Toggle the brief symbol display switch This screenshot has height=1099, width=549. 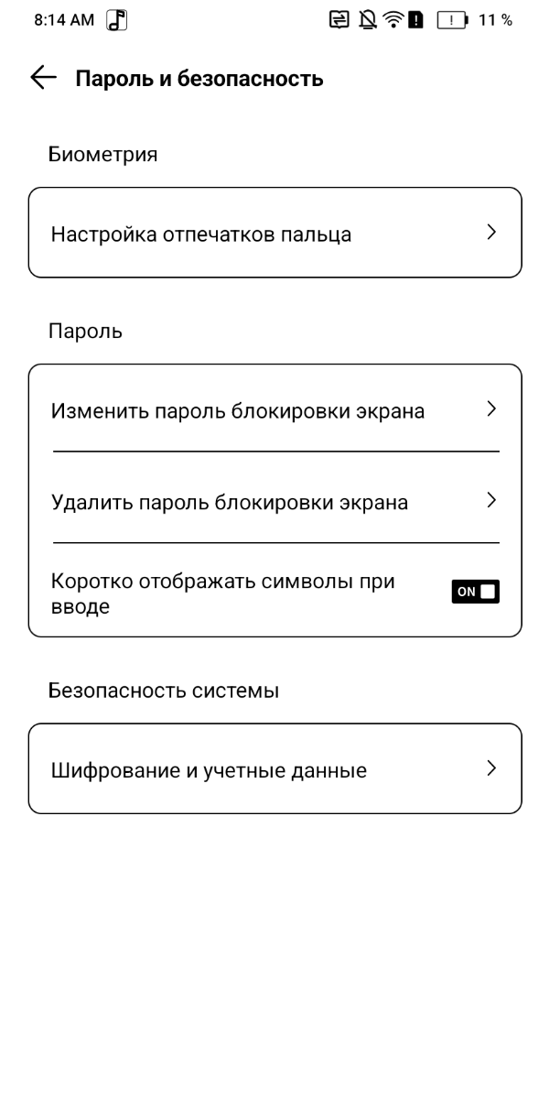(476, 591)
